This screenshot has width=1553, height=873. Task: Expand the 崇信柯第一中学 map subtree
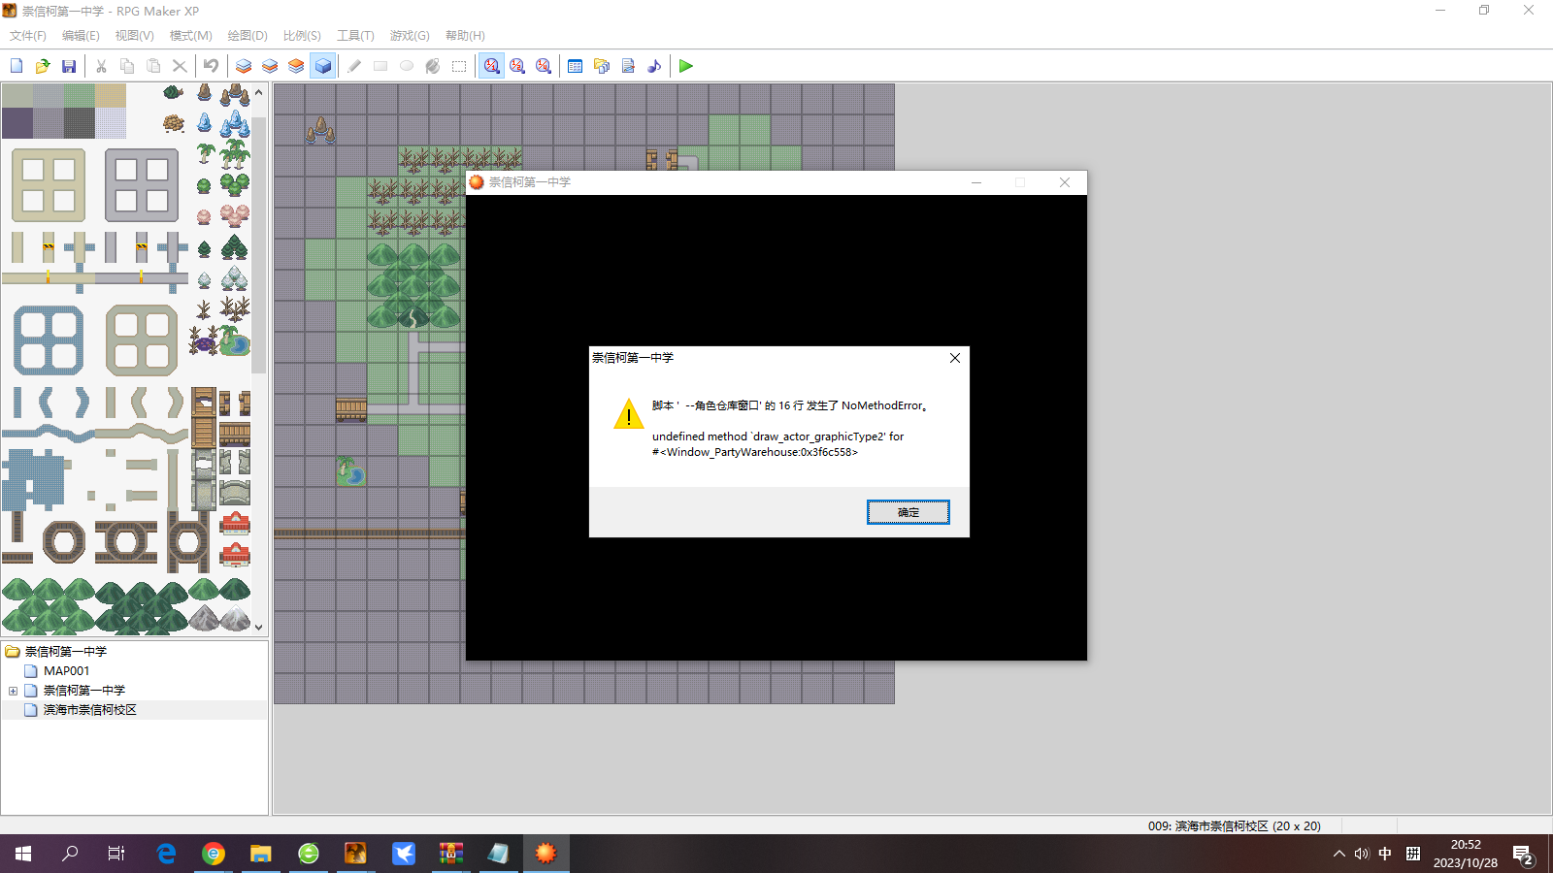pos(13,691)
